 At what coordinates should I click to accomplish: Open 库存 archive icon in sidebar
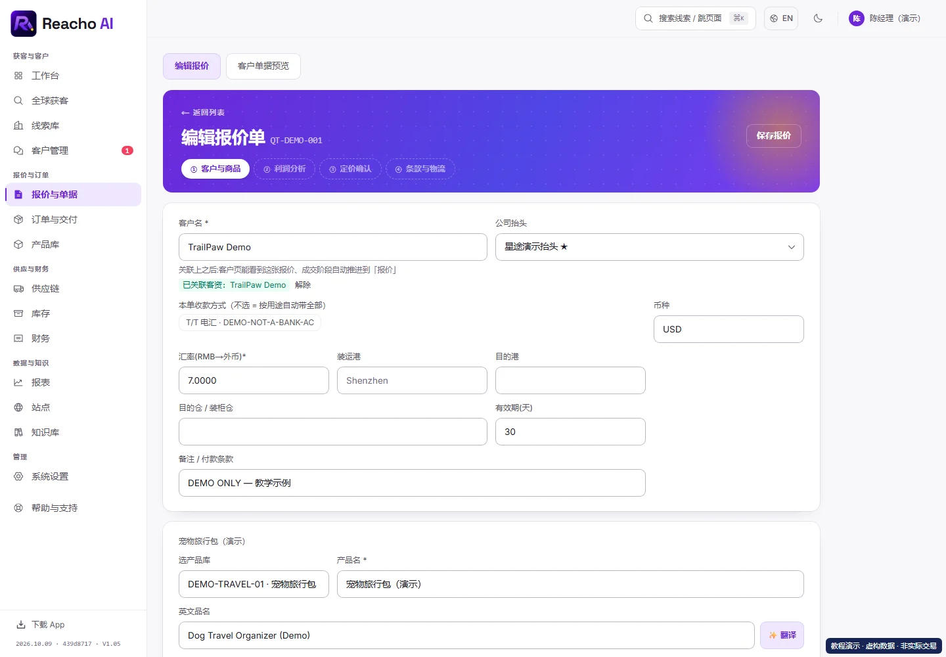pos(18,313)
